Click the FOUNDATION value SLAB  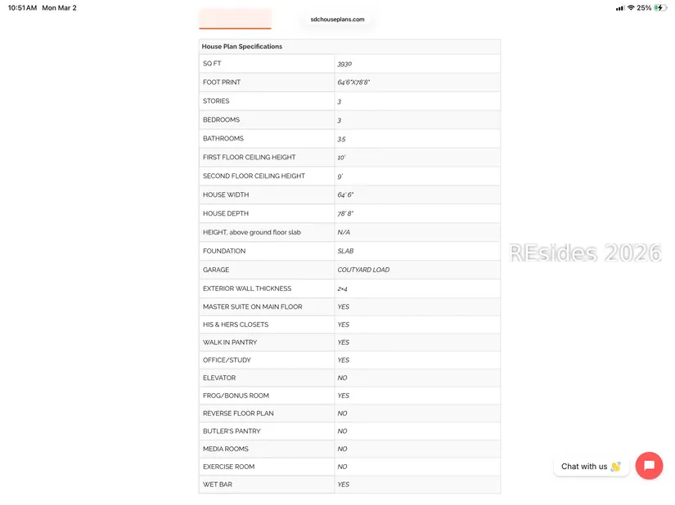click(345, 251)
